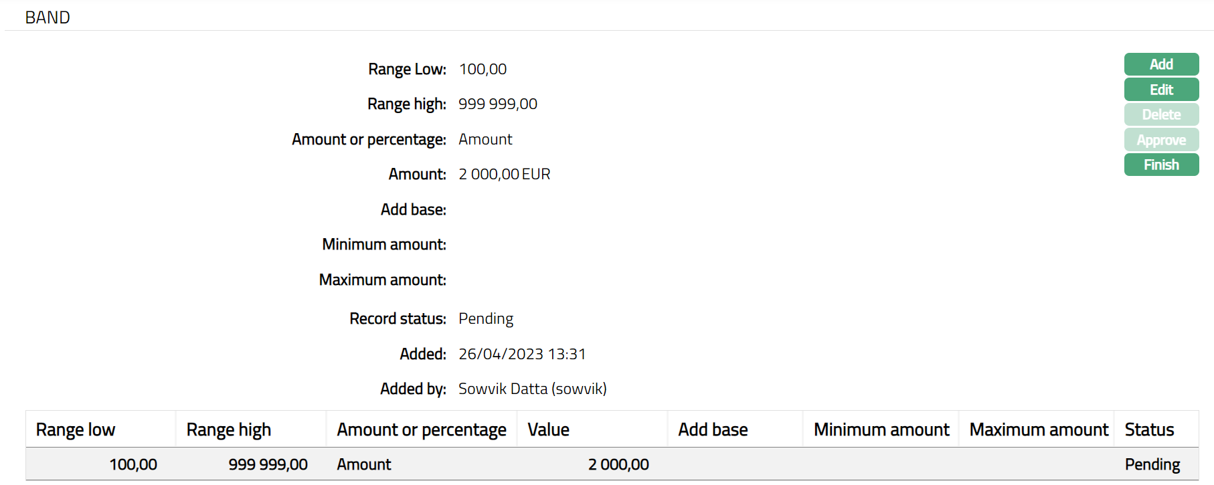1214x485 pixels.
Task: Click the Sowvik Datta (sowvik) added-by value
Action: tap(532, 389)
